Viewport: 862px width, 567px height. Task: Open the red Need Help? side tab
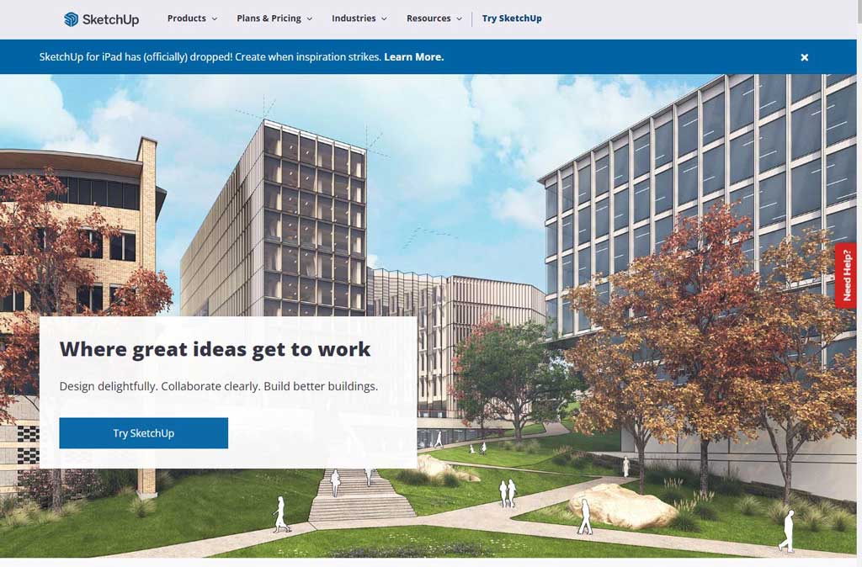846,275
